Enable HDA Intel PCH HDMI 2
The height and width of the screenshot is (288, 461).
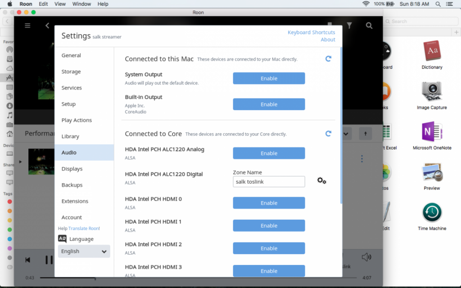coord(269,248)
